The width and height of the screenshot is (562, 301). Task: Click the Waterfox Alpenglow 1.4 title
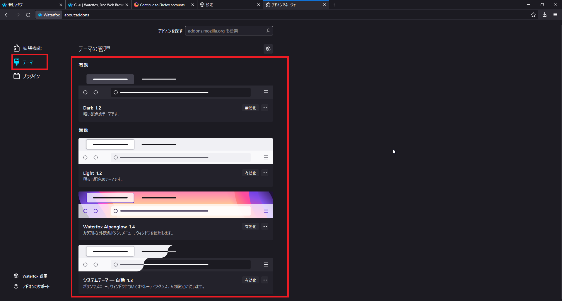pos(109,227)
